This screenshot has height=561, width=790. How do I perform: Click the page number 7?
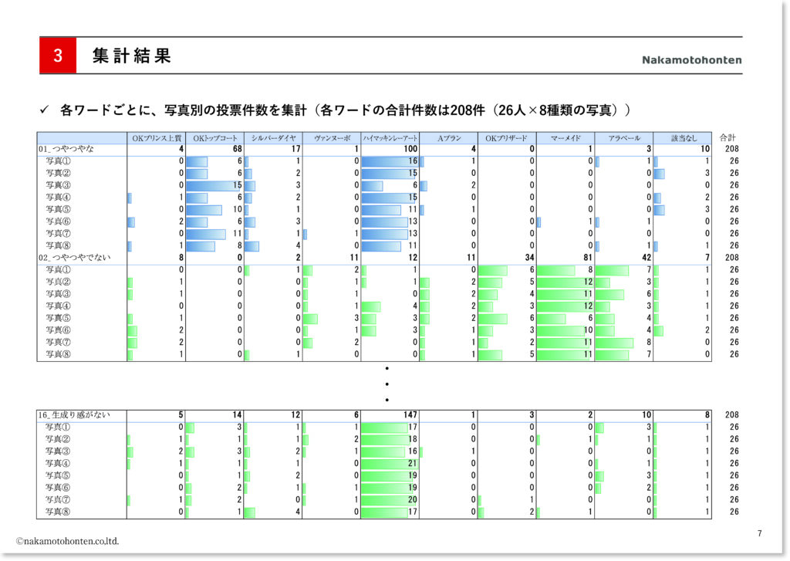coord(759,533)
